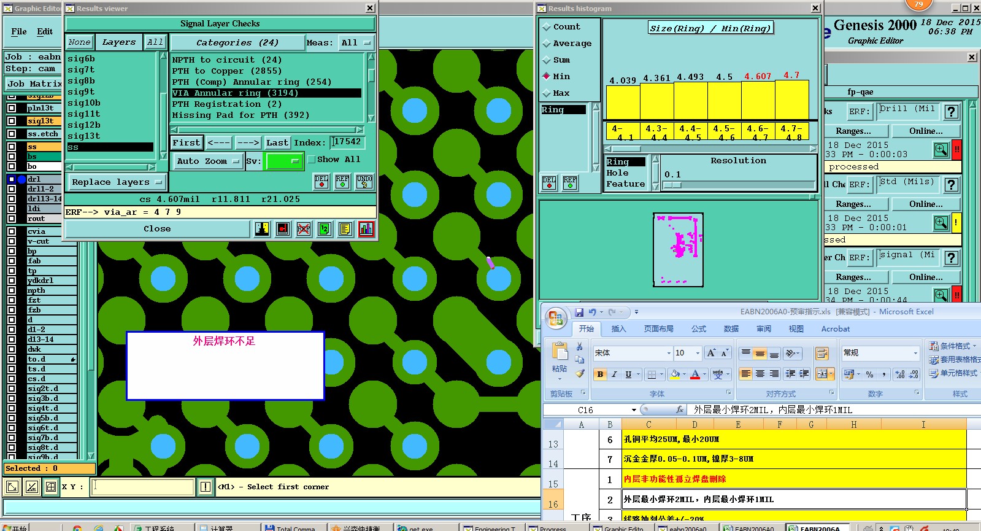Viewport: 981px width, 531px height.
Task: Open Excel font name dropdown
Action: [x=669, y=353]
